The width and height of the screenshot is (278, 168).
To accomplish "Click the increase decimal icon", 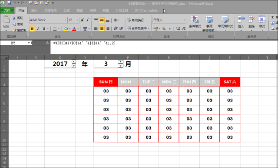I will click(178, 29).
